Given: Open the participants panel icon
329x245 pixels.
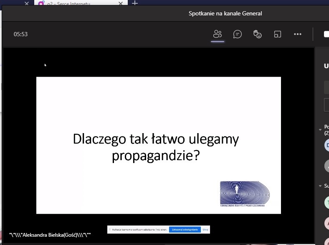Looking at the screenshot, I should coord(217,35).
